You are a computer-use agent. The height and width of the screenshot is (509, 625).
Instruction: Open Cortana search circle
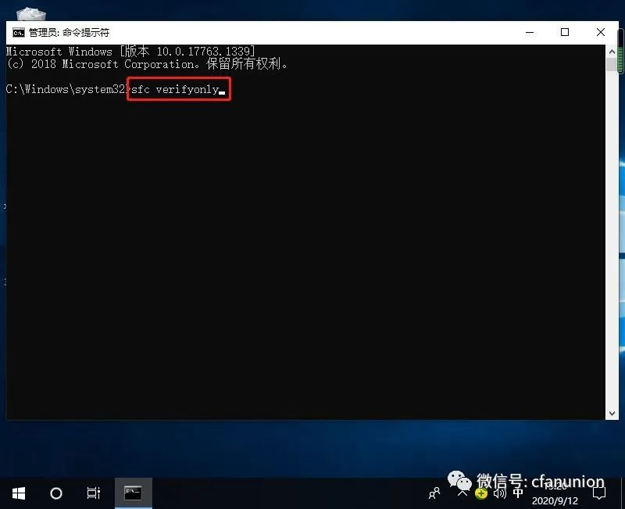[x=56, y=493]
